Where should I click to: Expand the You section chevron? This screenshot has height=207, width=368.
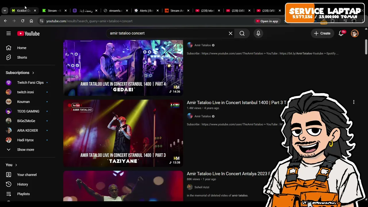click(x=16, y=165)
